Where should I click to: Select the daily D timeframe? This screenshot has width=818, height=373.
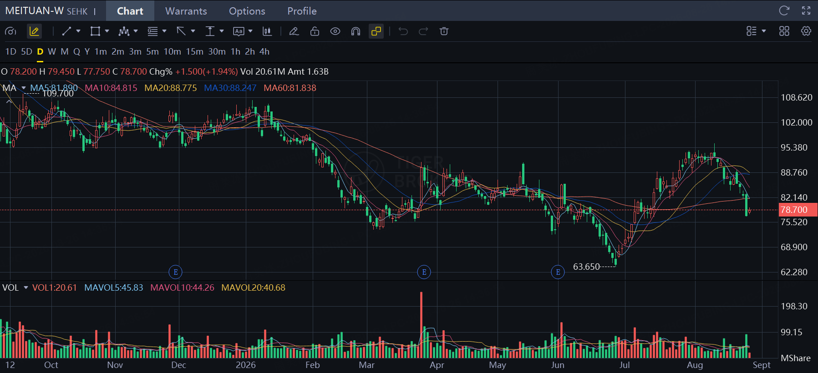coord(40,52)
